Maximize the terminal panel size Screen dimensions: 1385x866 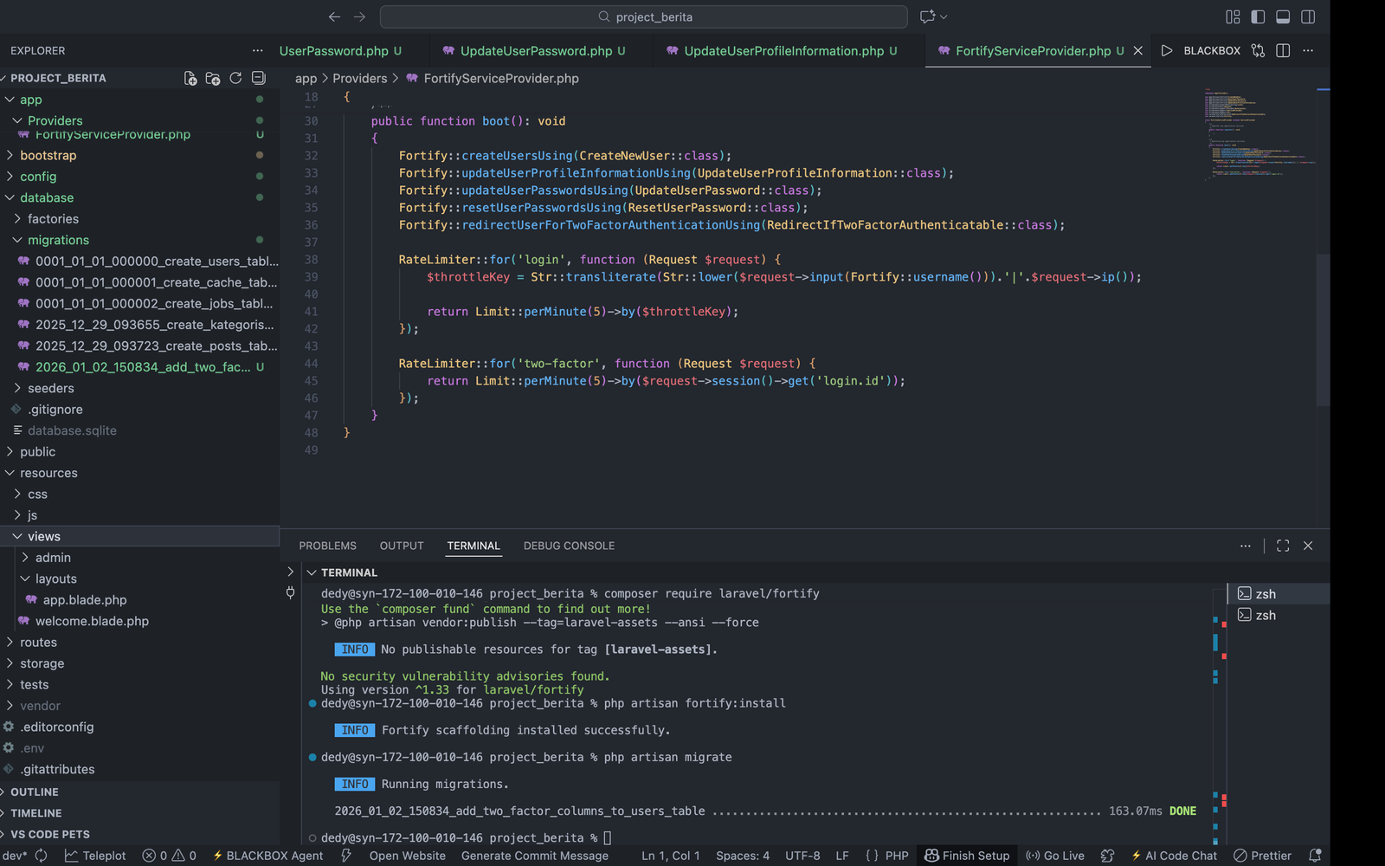(1283, 546)
